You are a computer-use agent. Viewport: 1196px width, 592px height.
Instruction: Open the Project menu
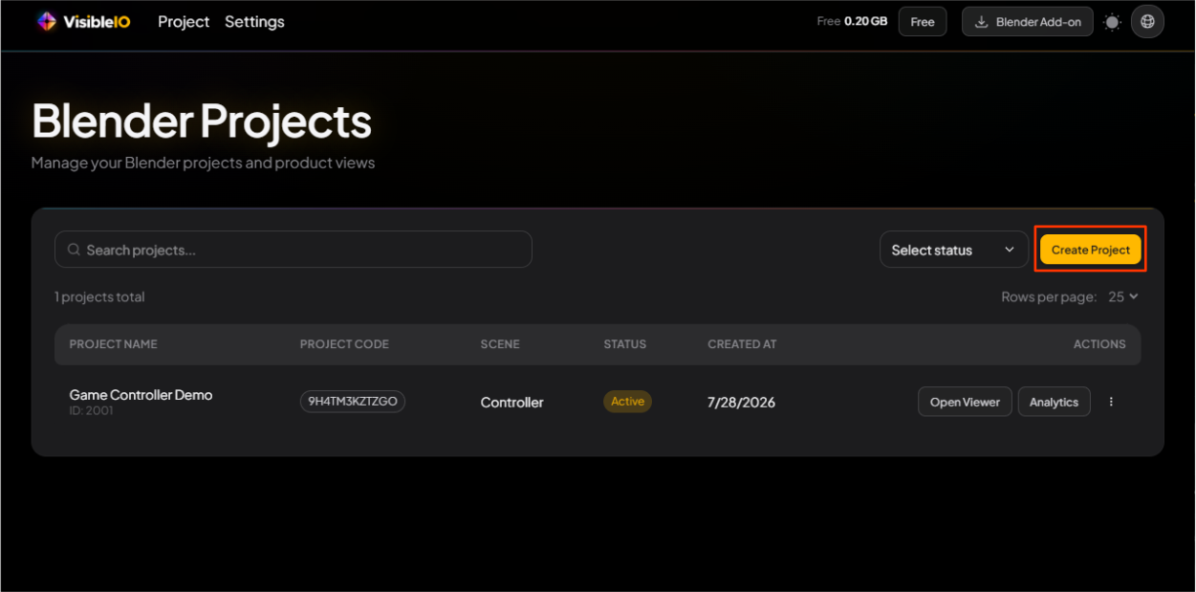tap(184, 22)
